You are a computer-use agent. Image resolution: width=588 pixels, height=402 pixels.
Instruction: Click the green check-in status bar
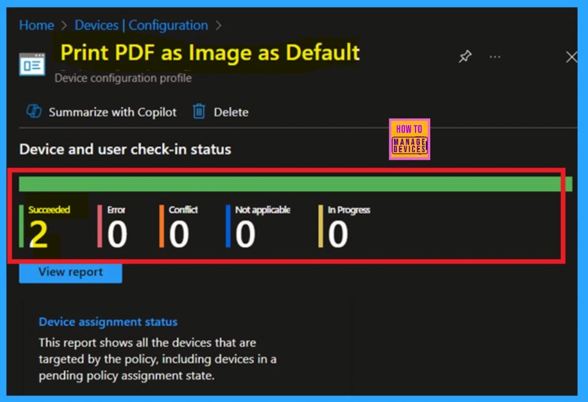[295, 184]
